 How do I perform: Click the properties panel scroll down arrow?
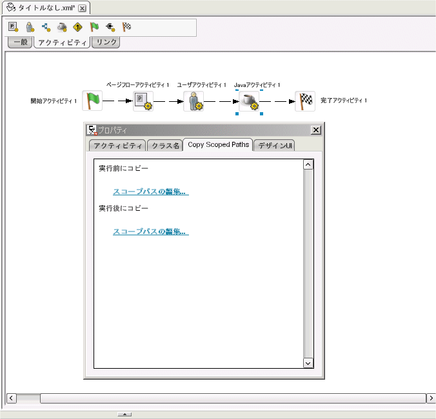[308, 363]
